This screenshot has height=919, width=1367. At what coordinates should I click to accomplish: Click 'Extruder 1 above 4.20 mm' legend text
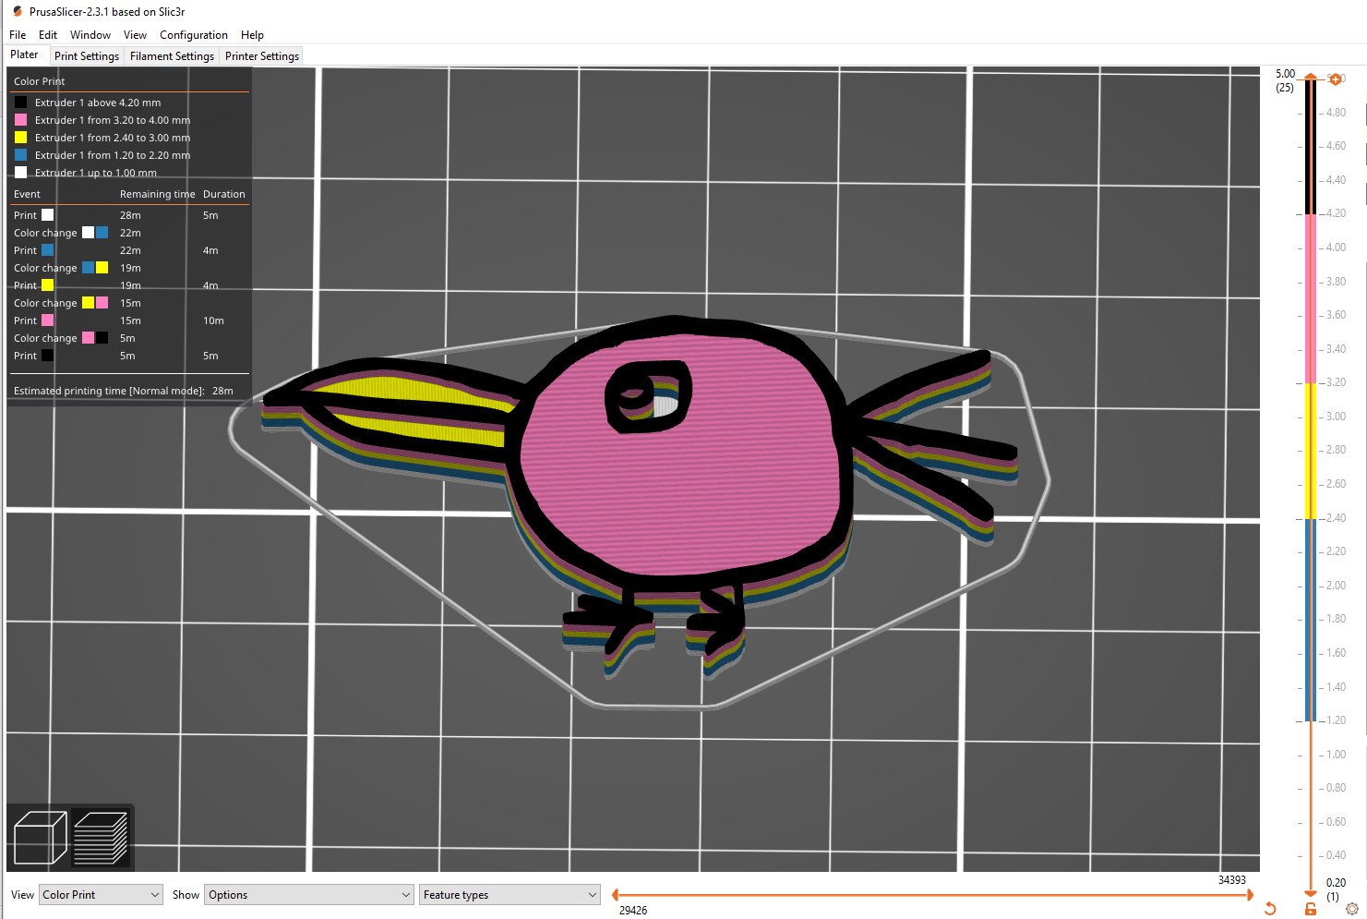coord(98,103)
